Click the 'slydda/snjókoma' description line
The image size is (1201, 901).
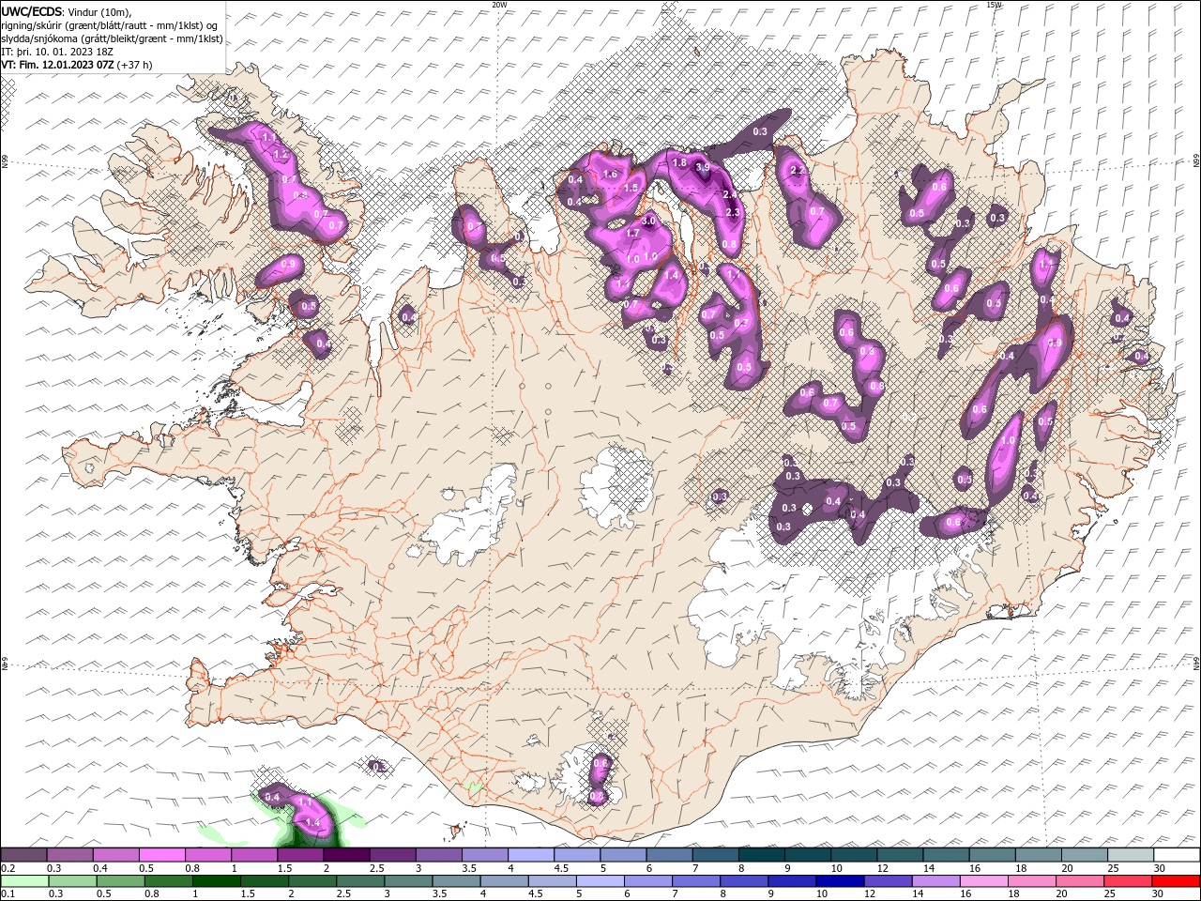coord(112,38)
